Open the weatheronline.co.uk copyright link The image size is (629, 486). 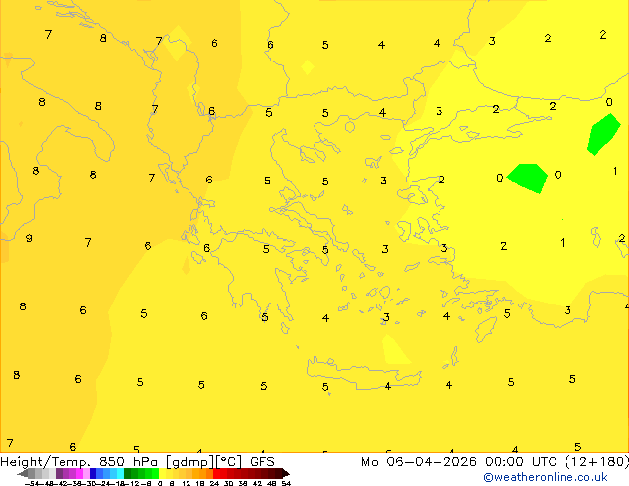(546, 477)
